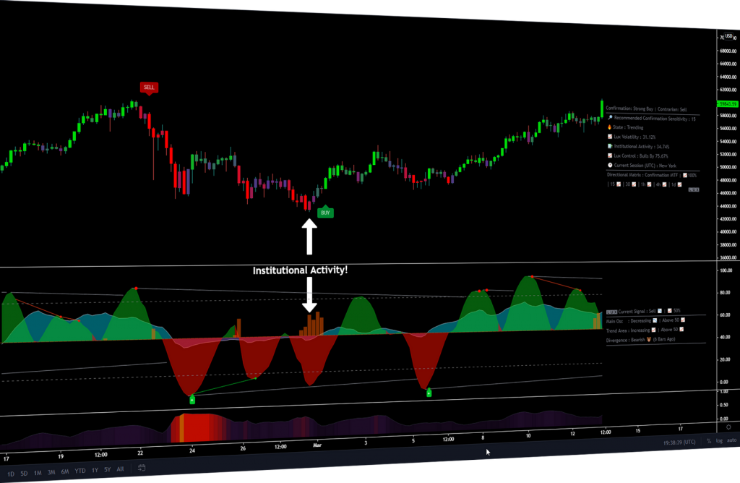
Task: Click the red heatmap band in bottom indicator
Action: (x=195, y=429)
